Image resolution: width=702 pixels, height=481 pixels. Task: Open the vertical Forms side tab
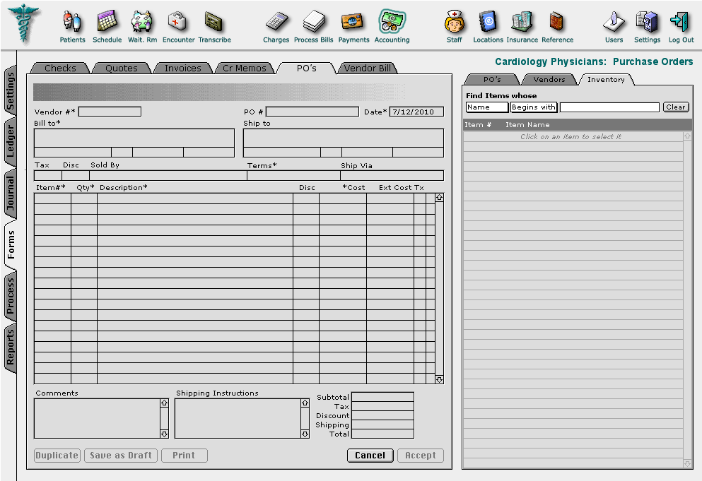11,244
